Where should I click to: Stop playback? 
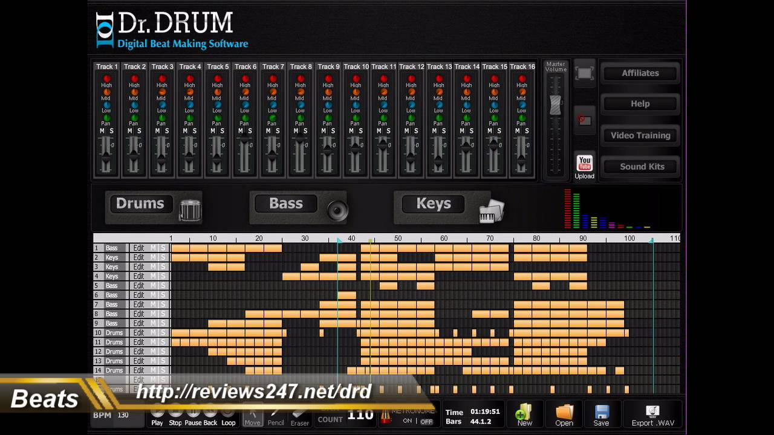(175, 416)
